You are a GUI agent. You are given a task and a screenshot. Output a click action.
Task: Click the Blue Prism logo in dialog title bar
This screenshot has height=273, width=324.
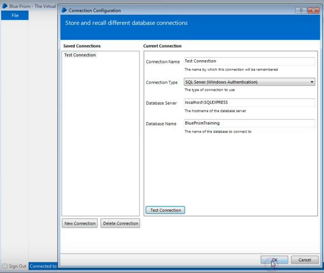pyautogui.click(x=64, y=10)
